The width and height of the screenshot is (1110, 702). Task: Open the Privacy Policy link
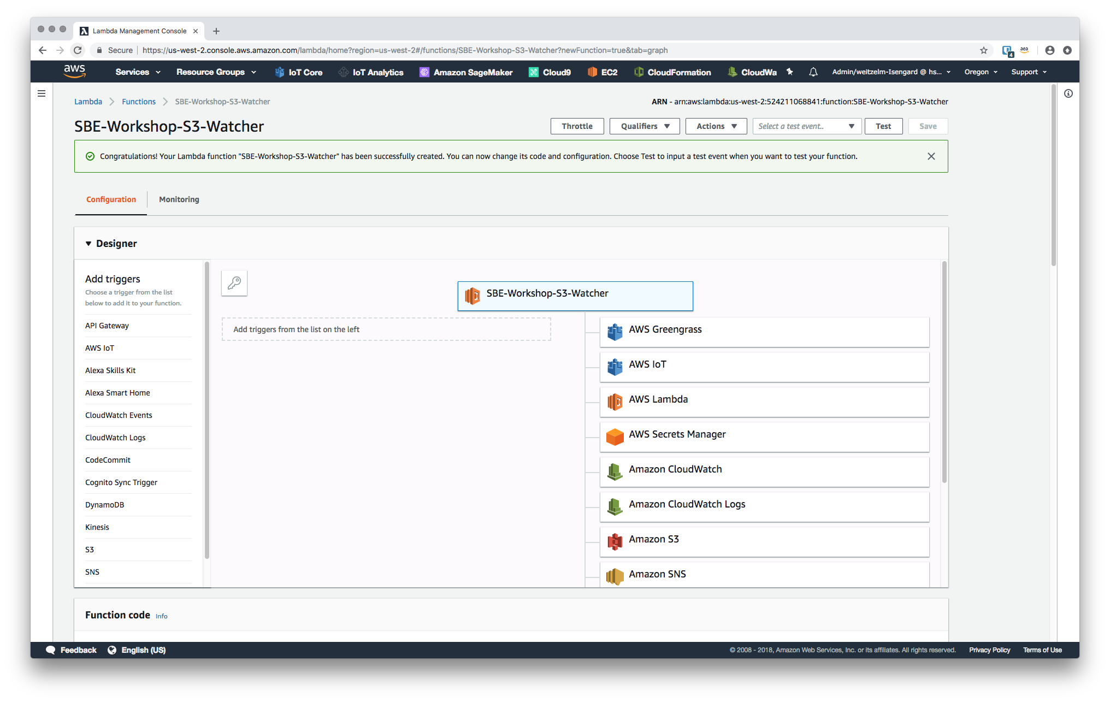tap(989, 650)
